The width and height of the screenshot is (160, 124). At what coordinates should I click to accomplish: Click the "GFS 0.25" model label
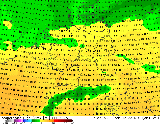[60, 118]
